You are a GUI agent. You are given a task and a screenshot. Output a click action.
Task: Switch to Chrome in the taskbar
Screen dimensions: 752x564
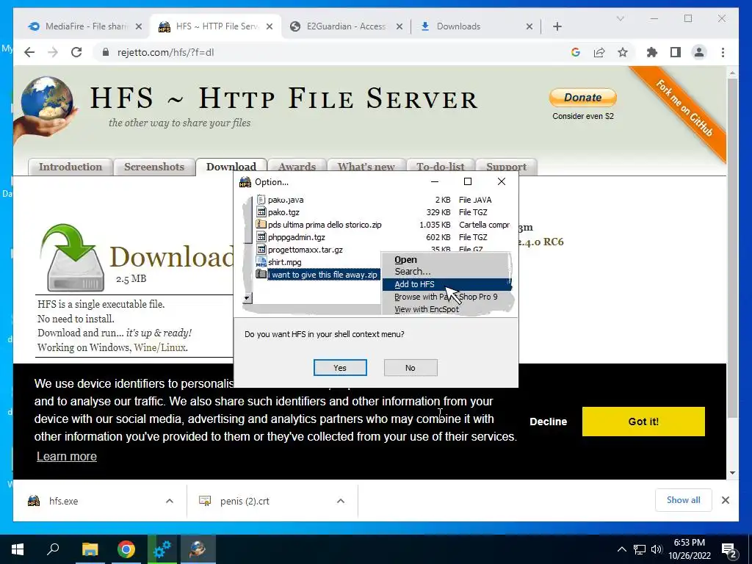click(x=126, y=549)
